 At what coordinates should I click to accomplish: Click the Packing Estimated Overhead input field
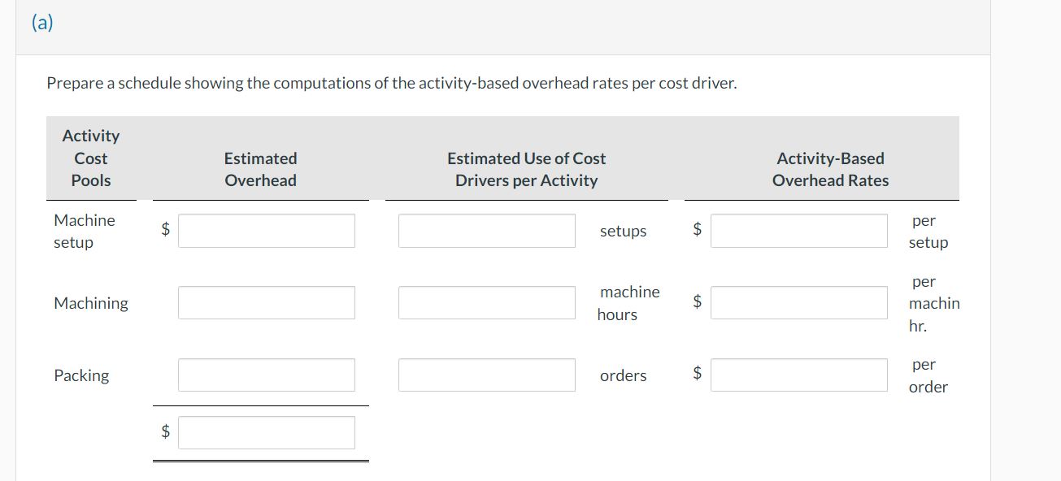click(266, 374)
